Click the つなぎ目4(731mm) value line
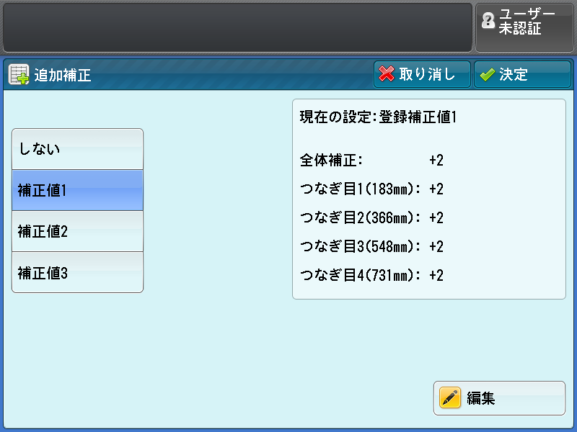The width and height of the screenshot is (577, 432). pos(371,275)
